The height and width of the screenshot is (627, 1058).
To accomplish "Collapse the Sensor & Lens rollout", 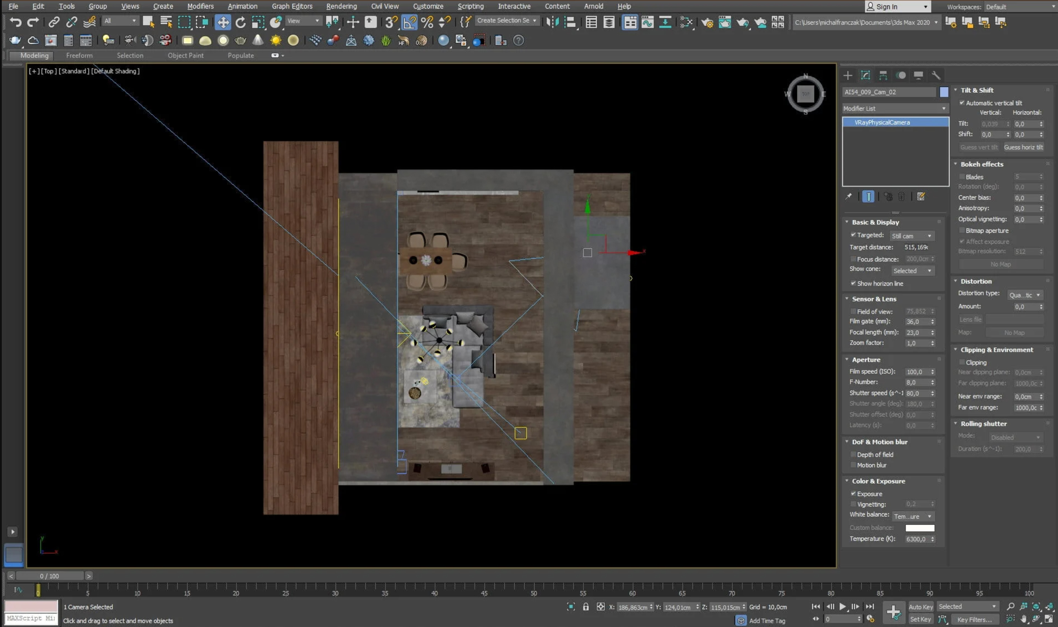I will [873, 299].
